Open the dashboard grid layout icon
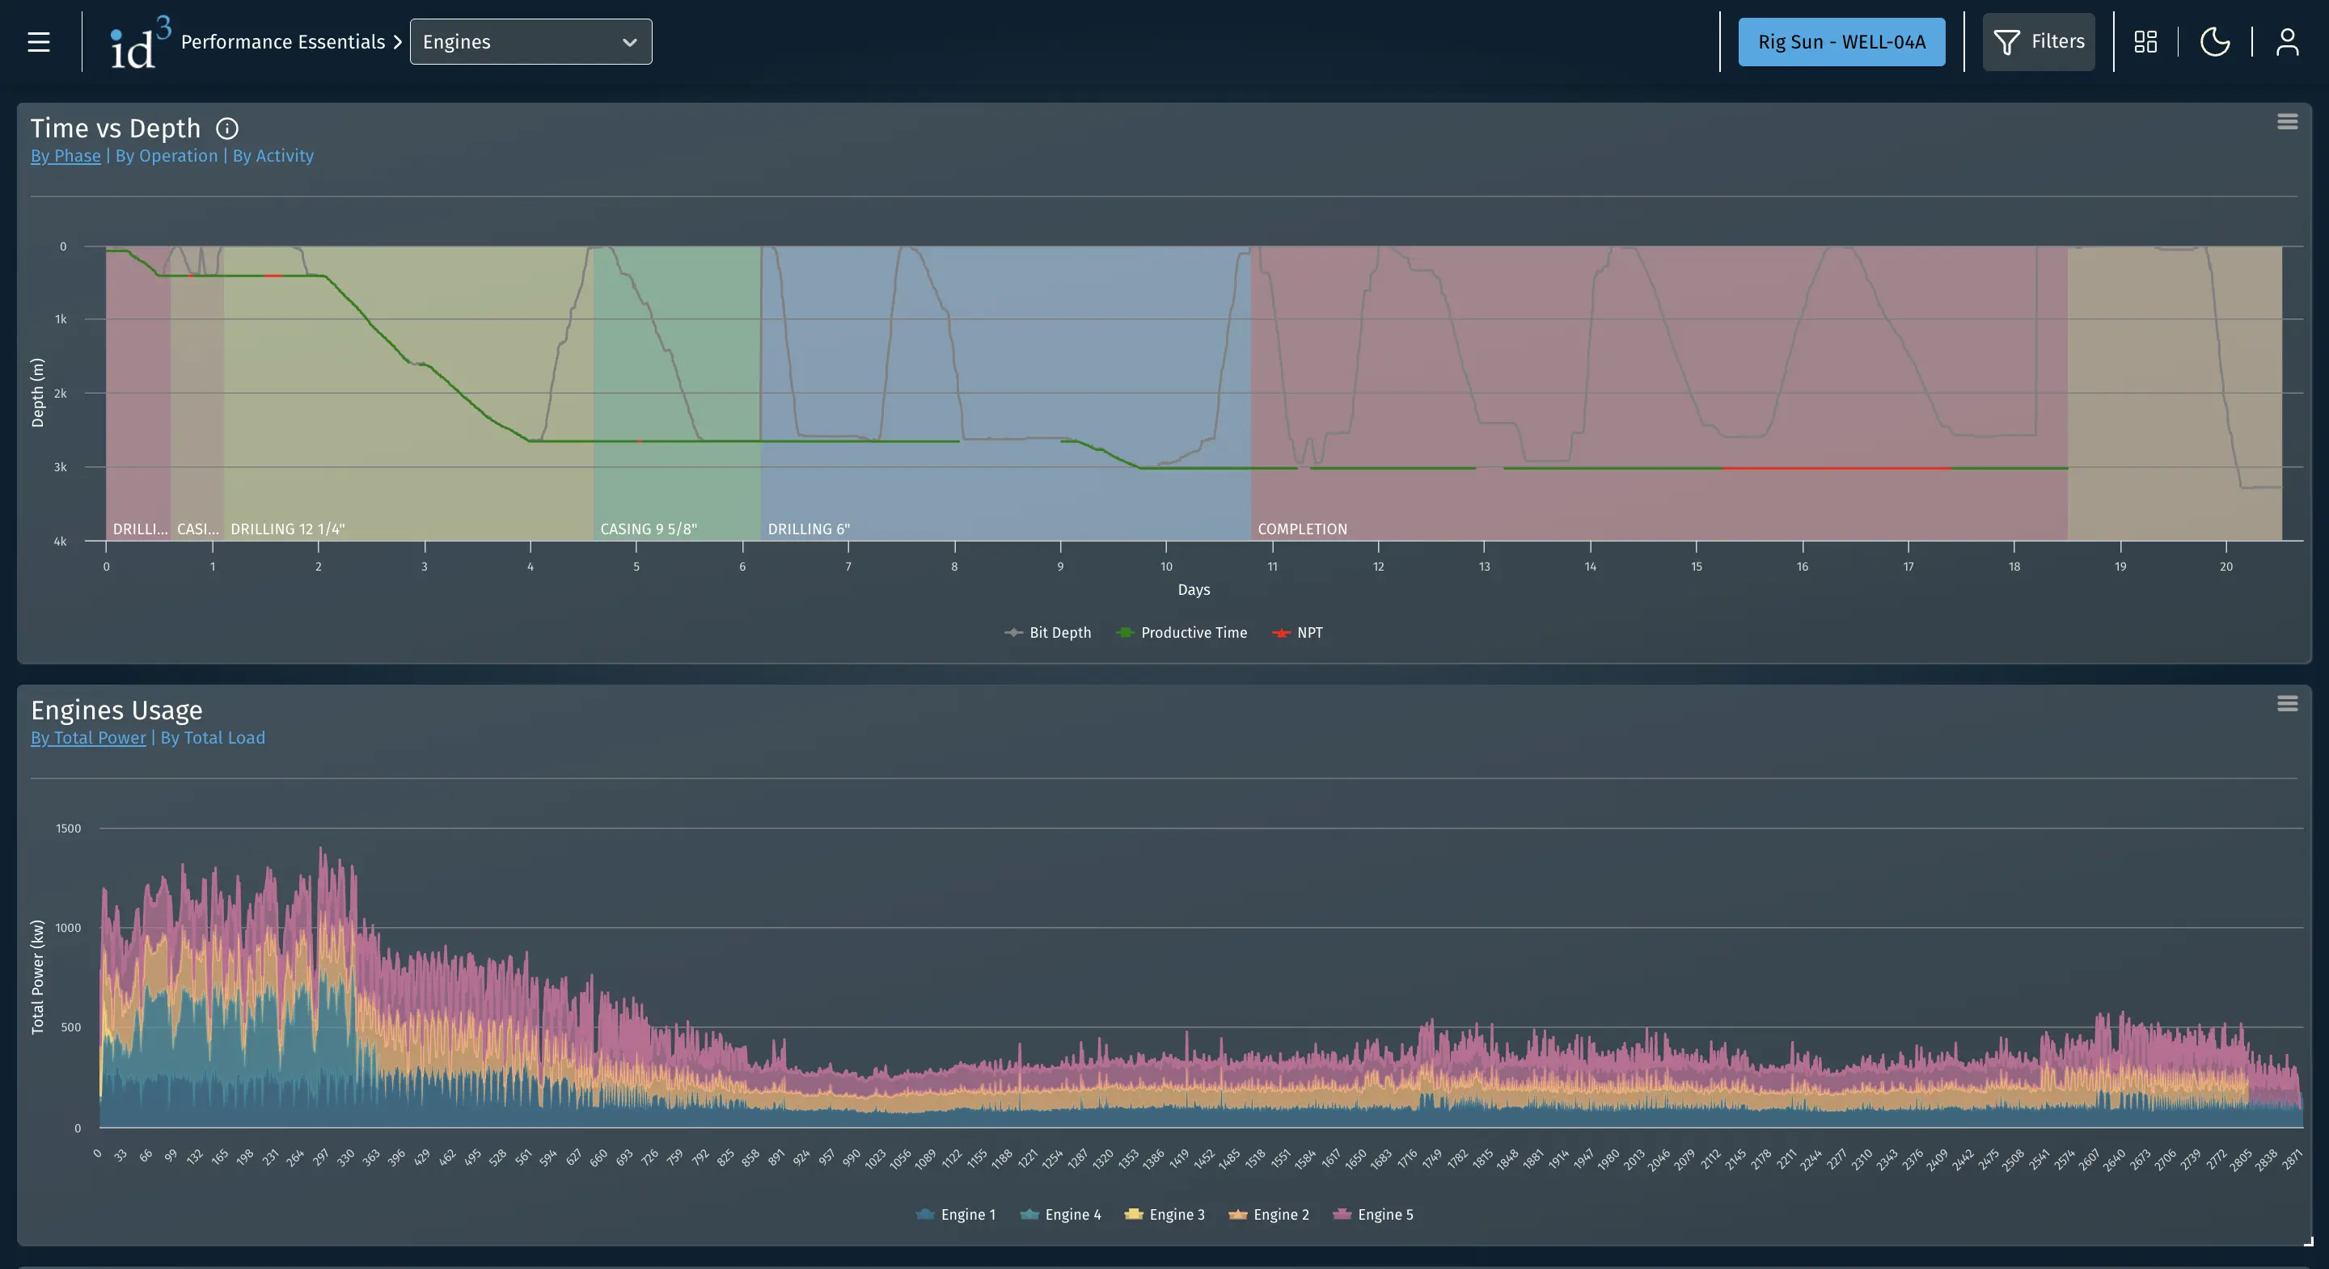 (2145, 41)
